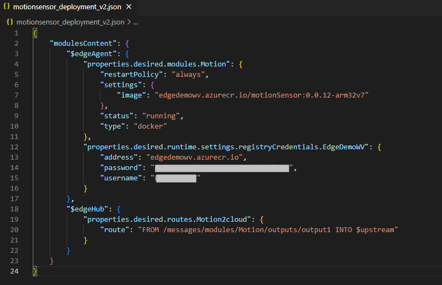The width and height of the screenshot is (442, 285).
Task: Click the redacted password value
Action: point(222,168)
